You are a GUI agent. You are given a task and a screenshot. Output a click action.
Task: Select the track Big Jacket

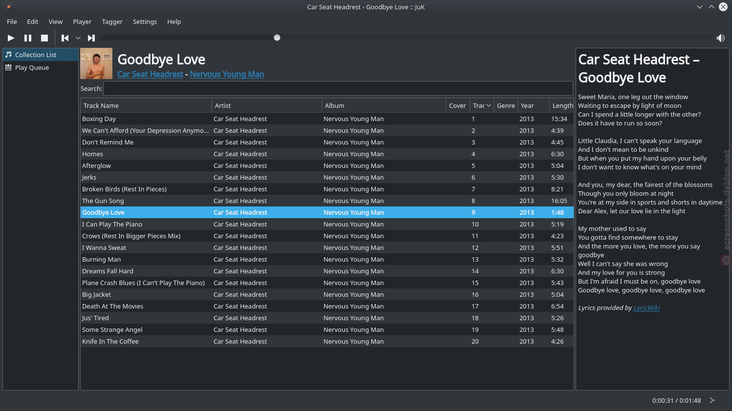[x=327, y=294]
